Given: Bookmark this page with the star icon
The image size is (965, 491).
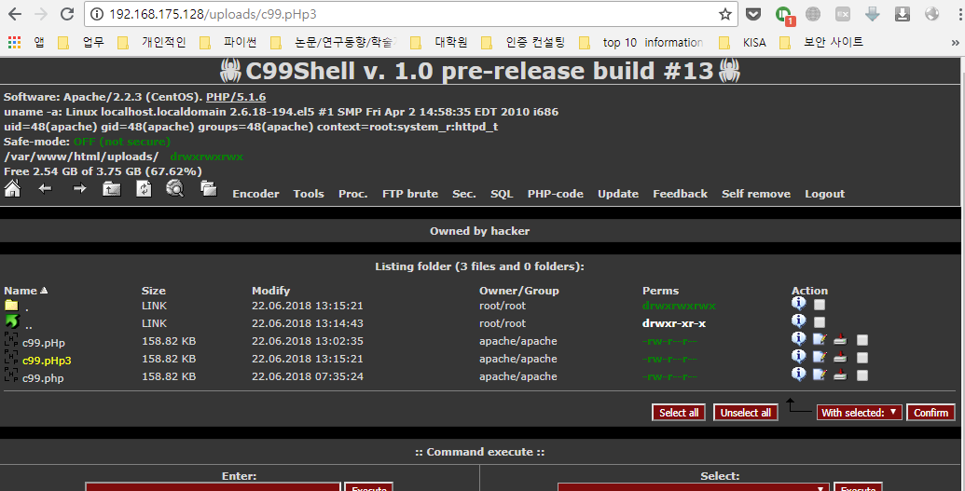Looking at the screenshot, I should 725,14.
